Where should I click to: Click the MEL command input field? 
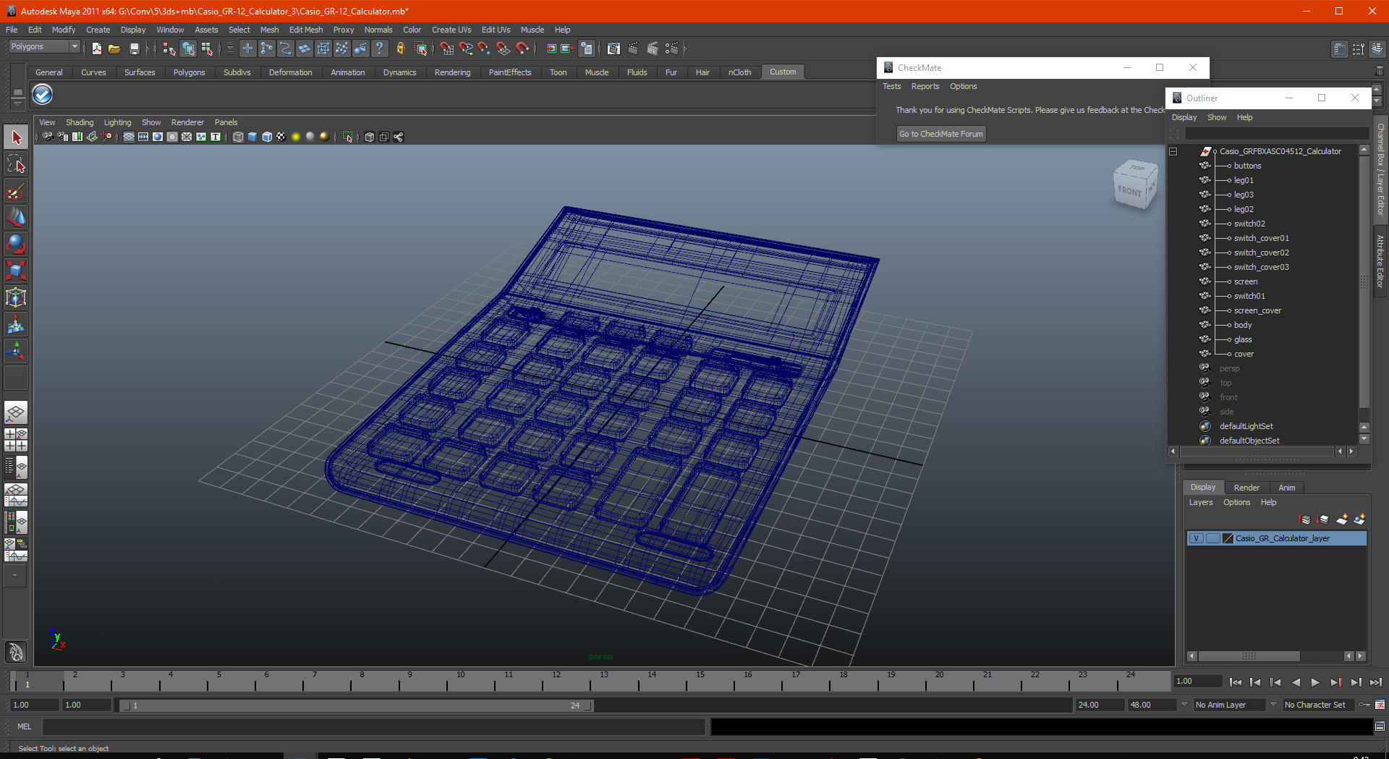click(373, 726)
